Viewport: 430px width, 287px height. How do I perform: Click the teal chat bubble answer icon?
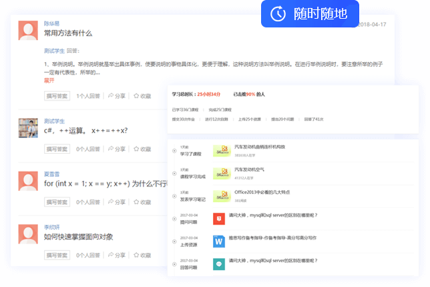(x=219, y=264)
